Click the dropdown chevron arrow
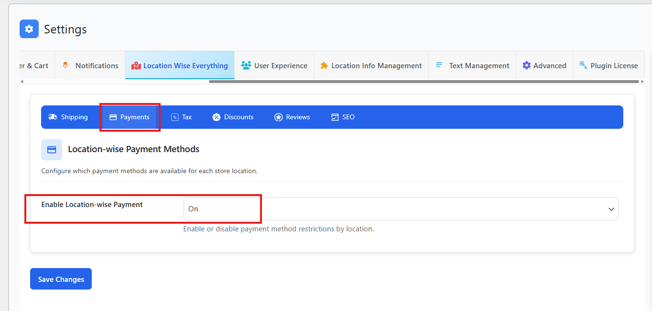The image size is (652, 311). tap(611, 209)
